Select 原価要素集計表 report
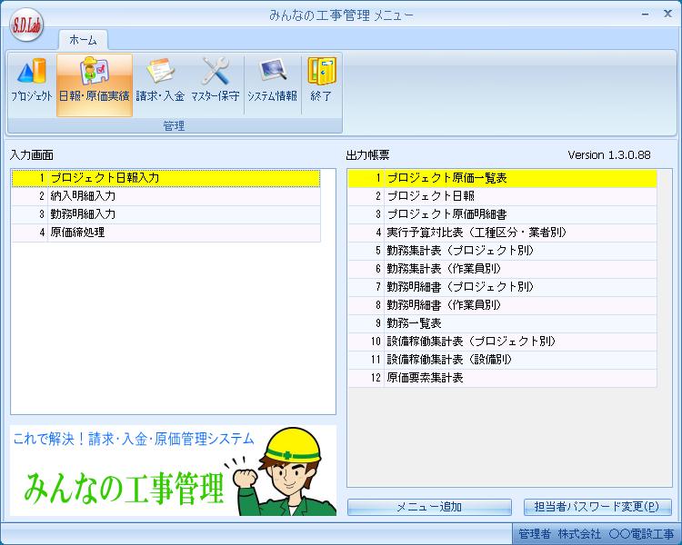 pyautogui.click(x=502, y=378)
